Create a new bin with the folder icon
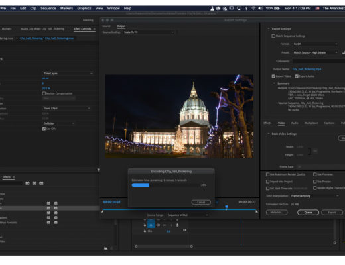This screenshot has height=265, width=345. click(106, 248)
